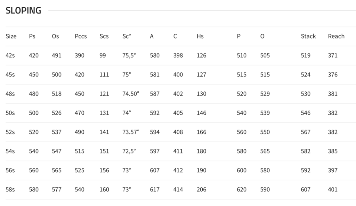Select Hs value 146 in 50s row
The image size is (356, 206).
pos(201,113)
